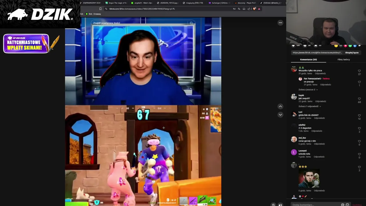The image size is (366, 206).
Task: Like the 'gdzie link do zbiórki?' comment
Action: point(359,116)
